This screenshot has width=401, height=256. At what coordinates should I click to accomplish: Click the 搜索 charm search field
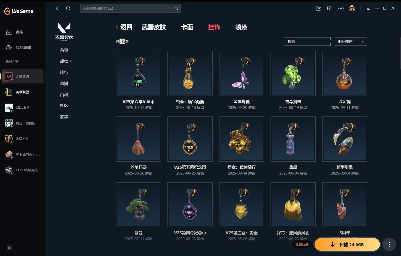point(307,41)
